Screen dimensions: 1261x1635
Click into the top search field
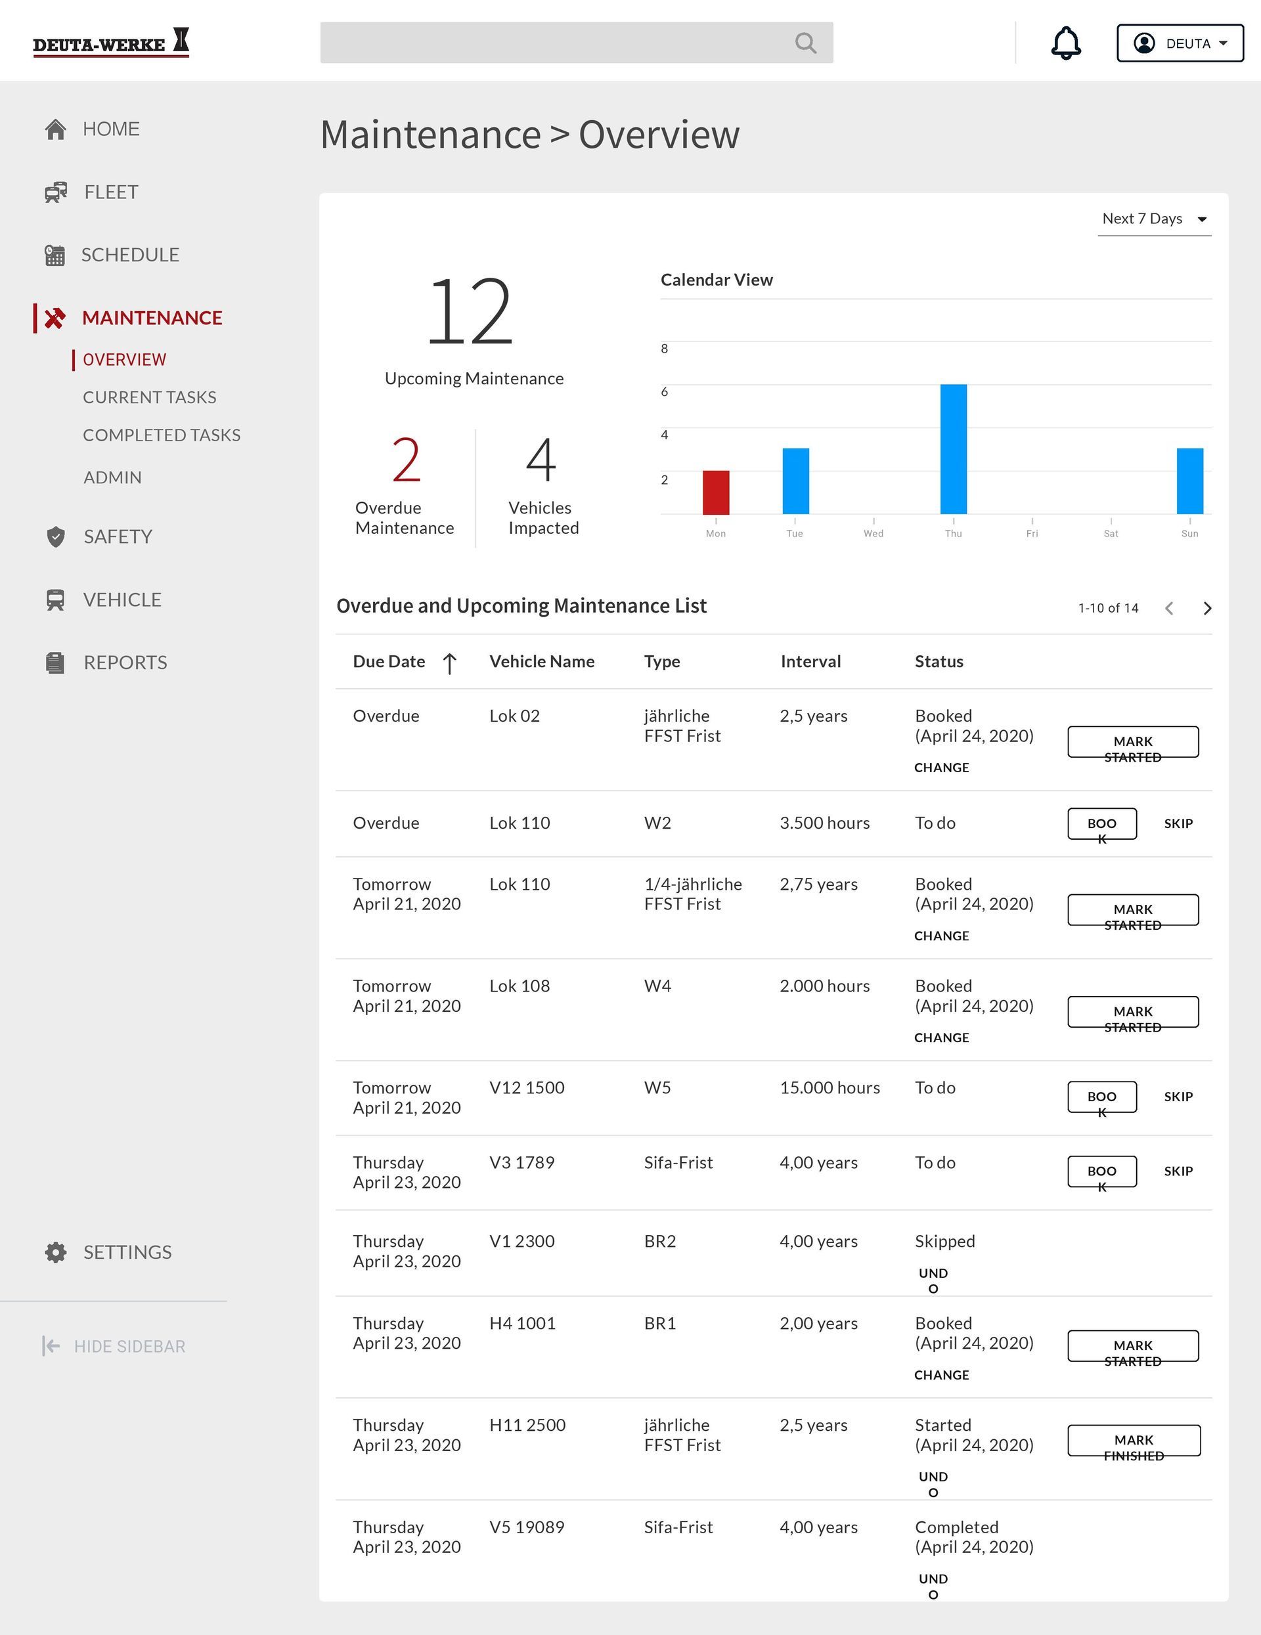point(554,43)
